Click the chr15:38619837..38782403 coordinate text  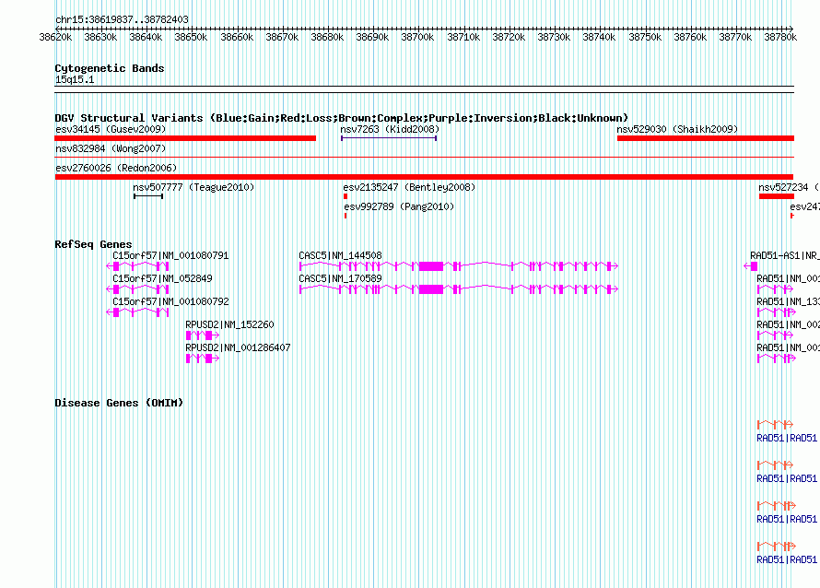(122, 19)
